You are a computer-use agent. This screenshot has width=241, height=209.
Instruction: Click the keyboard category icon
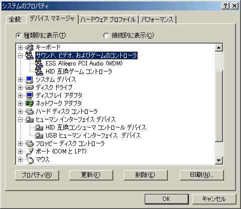pos(30,47)
